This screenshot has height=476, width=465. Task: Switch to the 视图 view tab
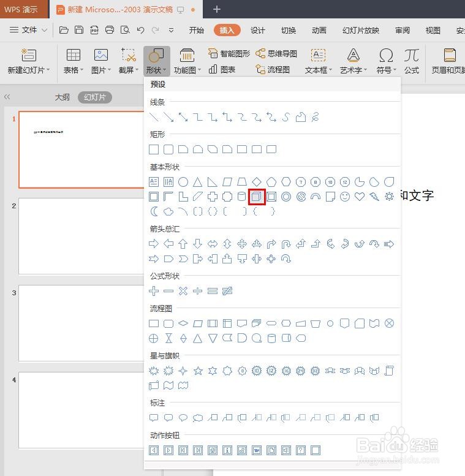[x=433, y=30]
